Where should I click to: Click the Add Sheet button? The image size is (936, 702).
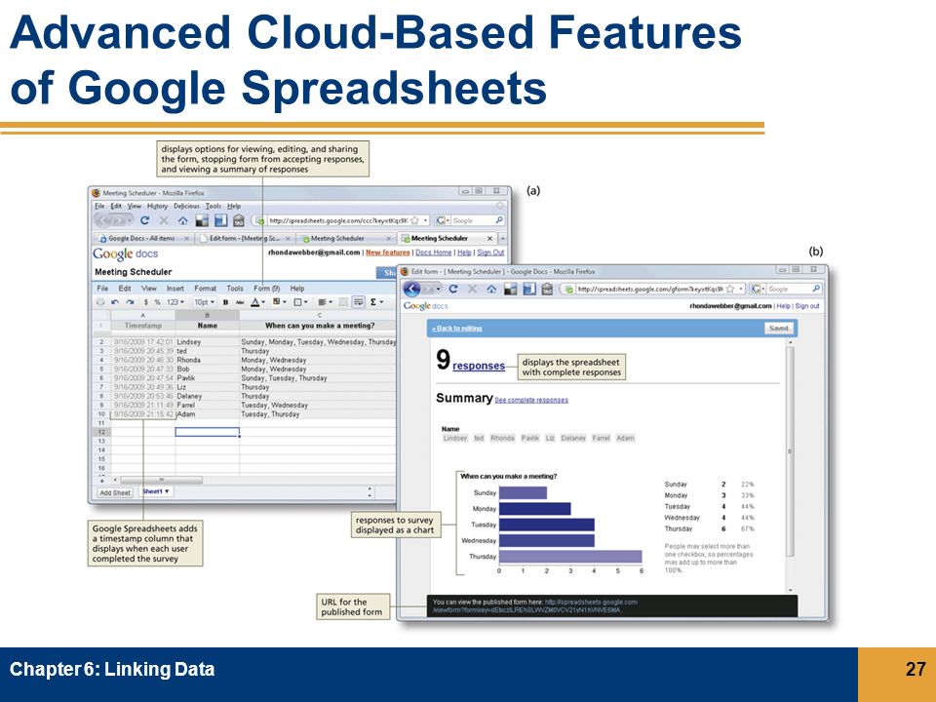(115, 493)
